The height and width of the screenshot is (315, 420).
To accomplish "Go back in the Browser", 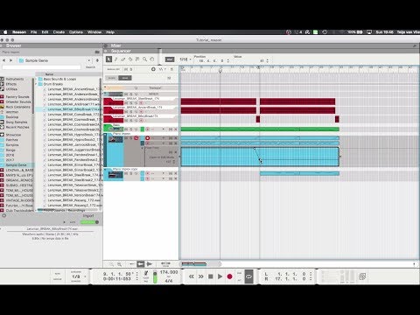I will (x=4, y=60).
